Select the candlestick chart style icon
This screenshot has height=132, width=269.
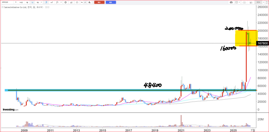coord(46,3)
